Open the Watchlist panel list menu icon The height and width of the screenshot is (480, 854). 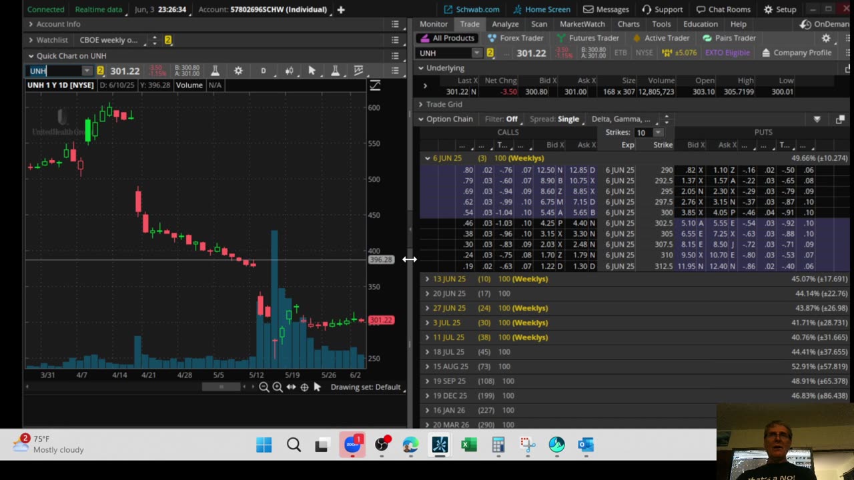coord(395,40)
